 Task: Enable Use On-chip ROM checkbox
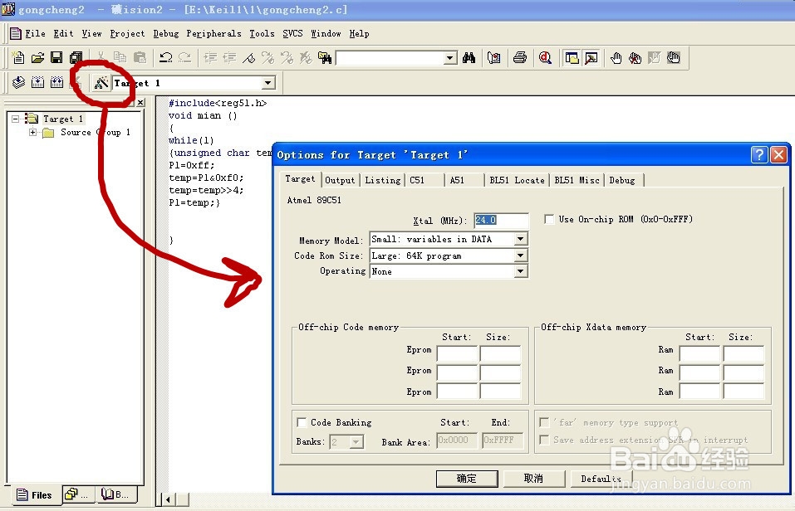(549, 219)
